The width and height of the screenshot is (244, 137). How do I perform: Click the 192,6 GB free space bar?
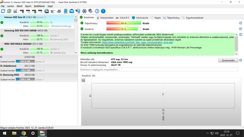25,61
